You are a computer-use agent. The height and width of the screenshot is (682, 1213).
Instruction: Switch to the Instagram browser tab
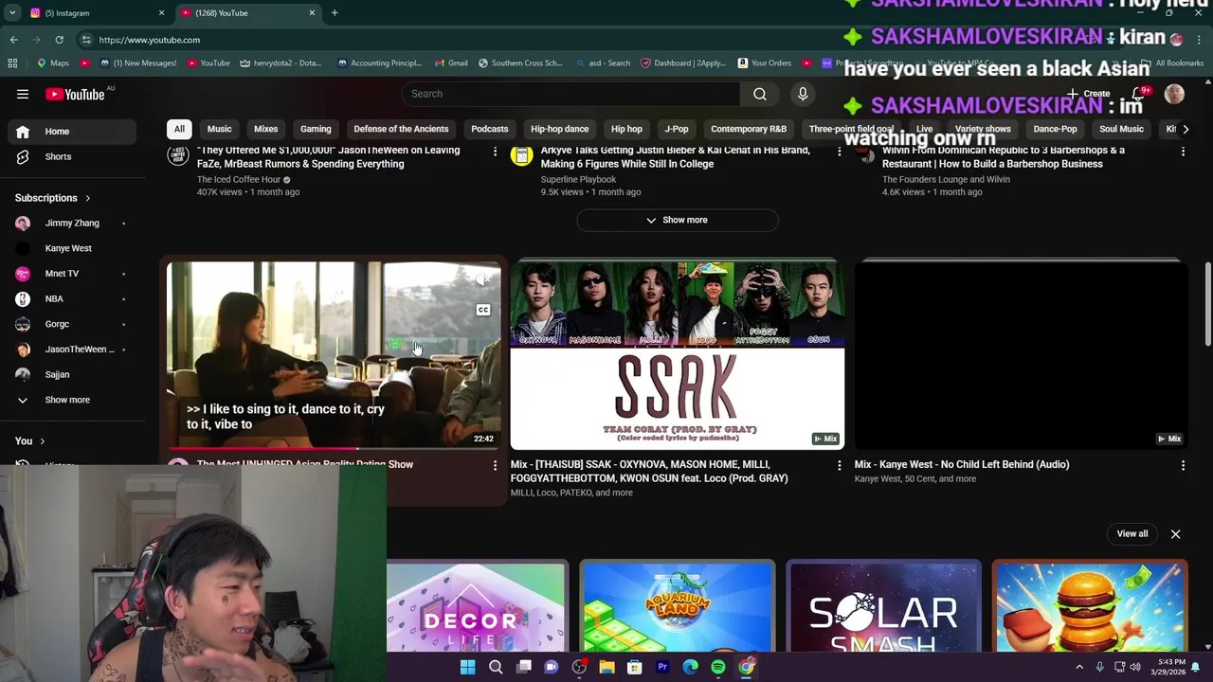click(96, 13)
